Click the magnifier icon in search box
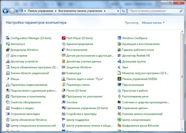 click(x=181, y=11)
